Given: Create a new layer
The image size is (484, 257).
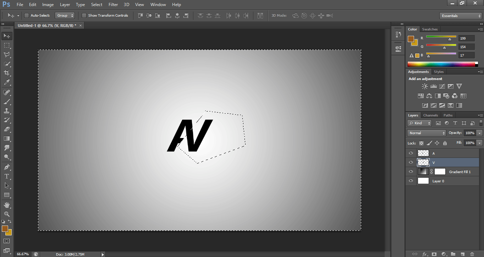Looking at the screenshot, I should (462, 254).
